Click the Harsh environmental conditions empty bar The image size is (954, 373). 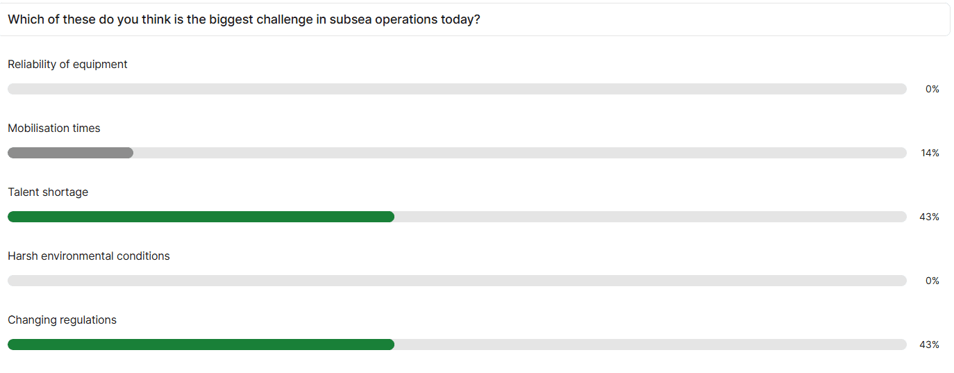point(457,281)
